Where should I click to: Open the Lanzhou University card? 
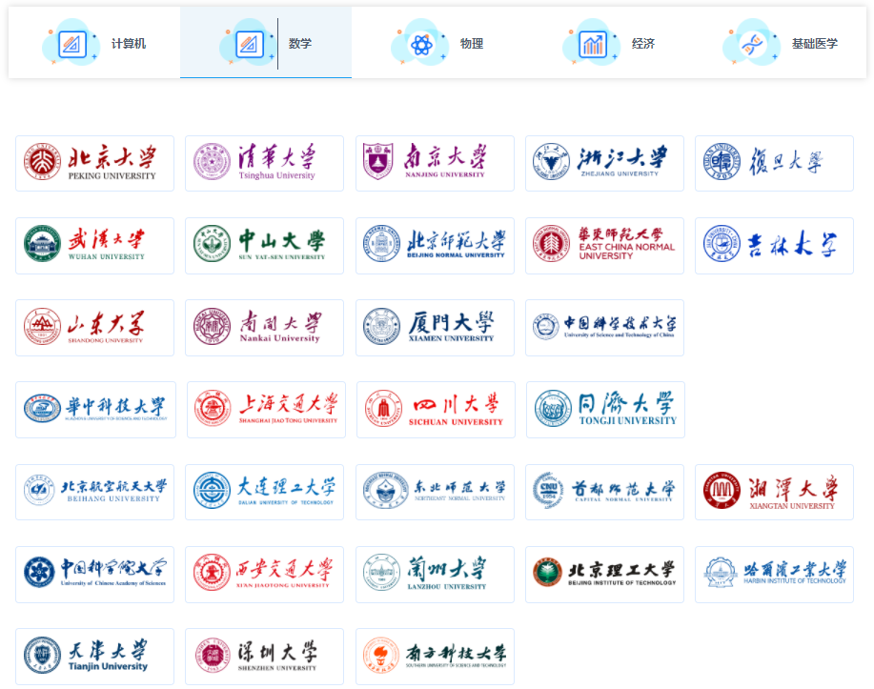[x=435, y=575]
